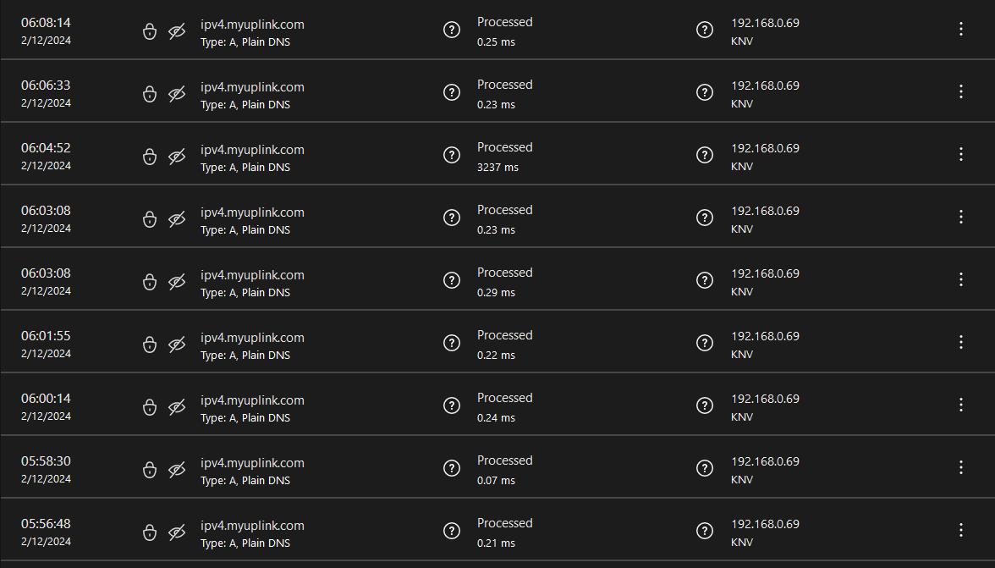
Task: Click the response help icon for the 3237 ms query
Action: pyautogui.click(x=451, y=155)
